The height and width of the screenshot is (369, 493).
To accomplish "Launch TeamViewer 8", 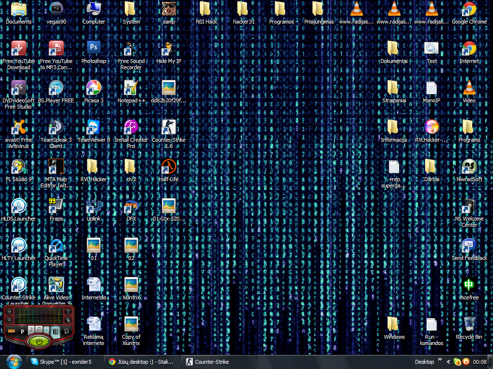I will click(x=94, y=132).
